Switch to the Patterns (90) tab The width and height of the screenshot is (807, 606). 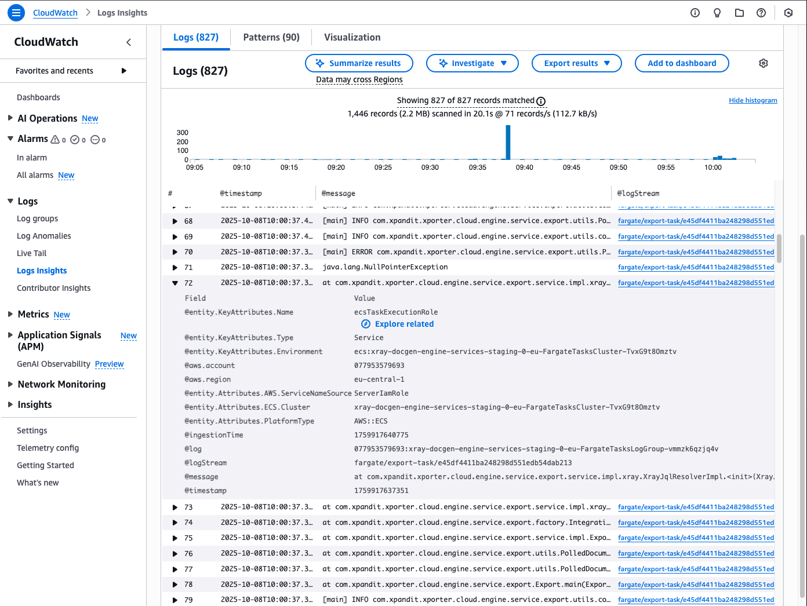pyautogui.click(x=271, y=37)
